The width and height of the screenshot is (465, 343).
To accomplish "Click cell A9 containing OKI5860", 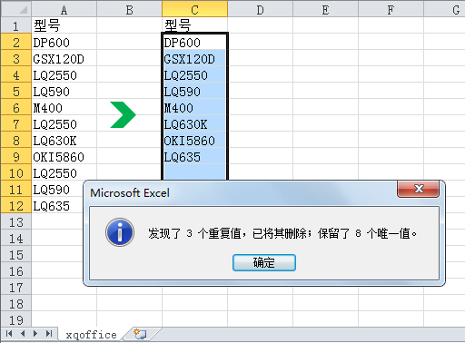I will click(x=64, y=156).
